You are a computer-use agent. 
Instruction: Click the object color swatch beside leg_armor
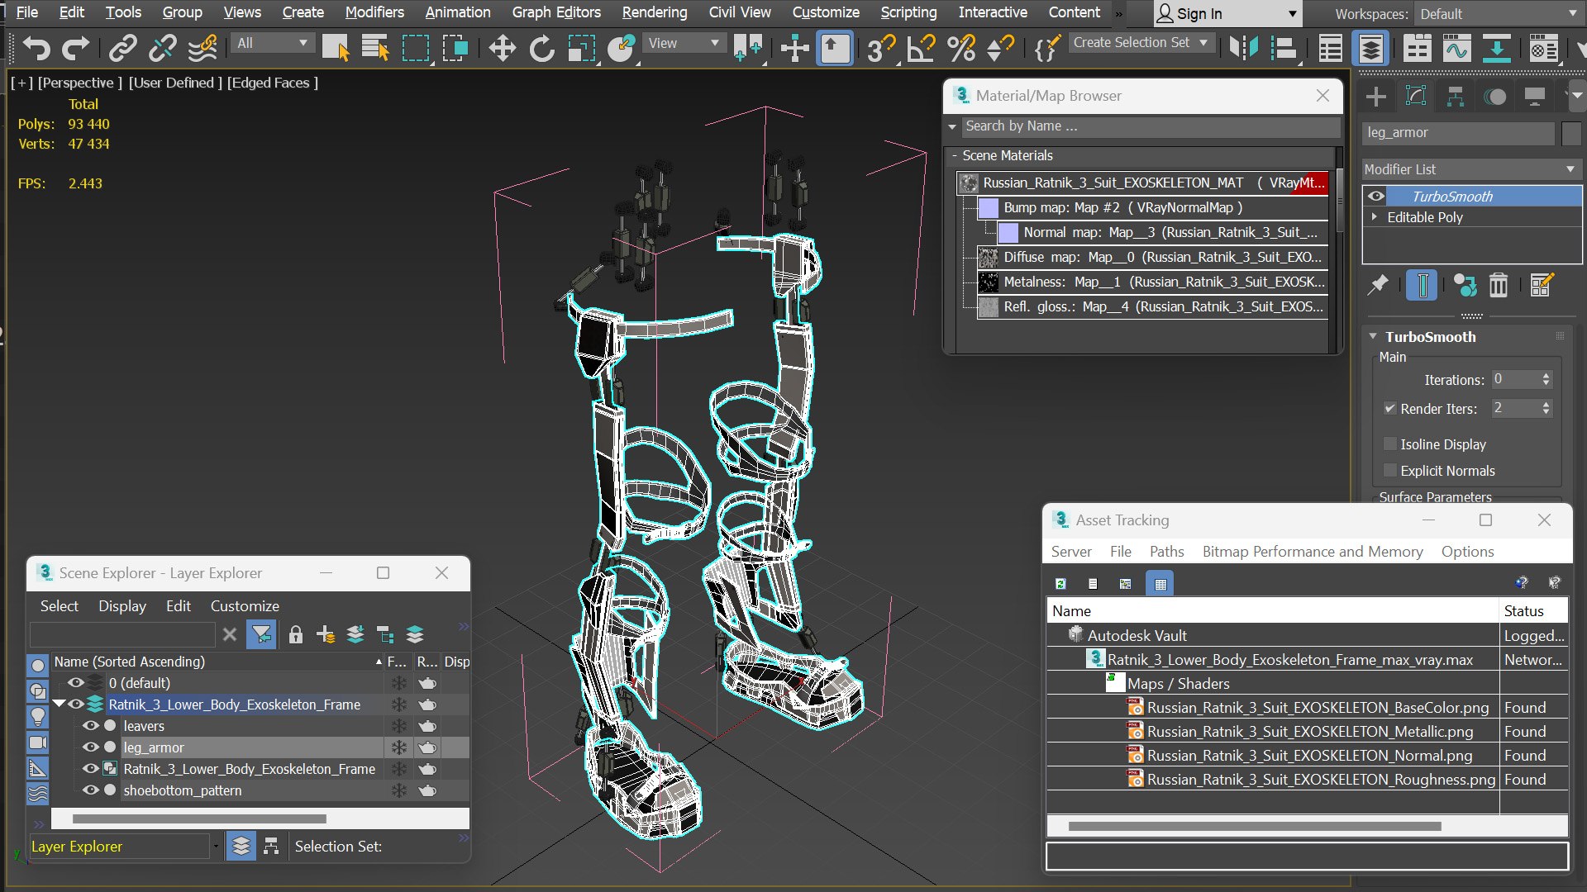(x=1571, y=133)
